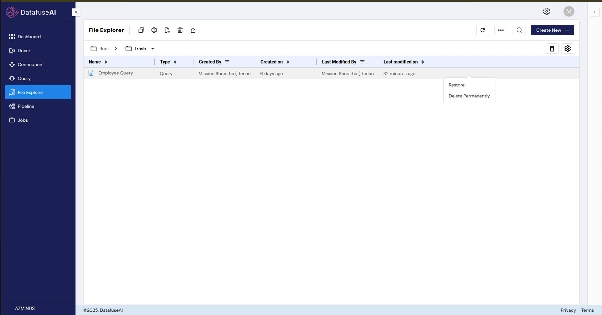Click the rename icon in the toolbar
This screenshot has width=602, height=315.
pos(154,30)
